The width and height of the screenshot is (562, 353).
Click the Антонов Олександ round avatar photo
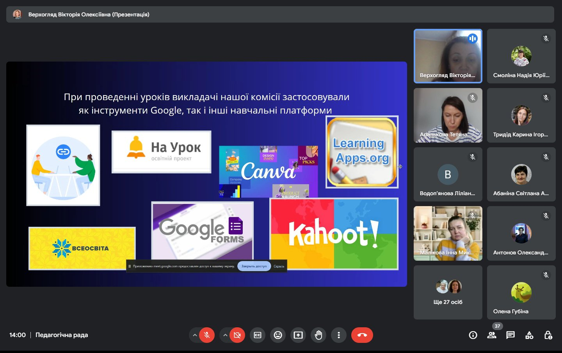click(521, 233)
